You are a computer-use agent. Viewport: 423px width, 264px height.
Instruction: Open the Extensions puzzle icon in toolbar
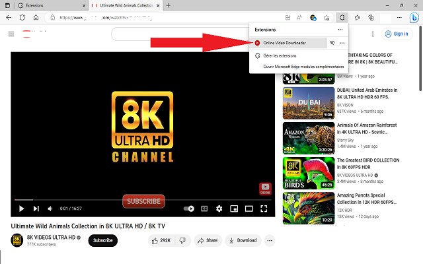click(342, 18)
